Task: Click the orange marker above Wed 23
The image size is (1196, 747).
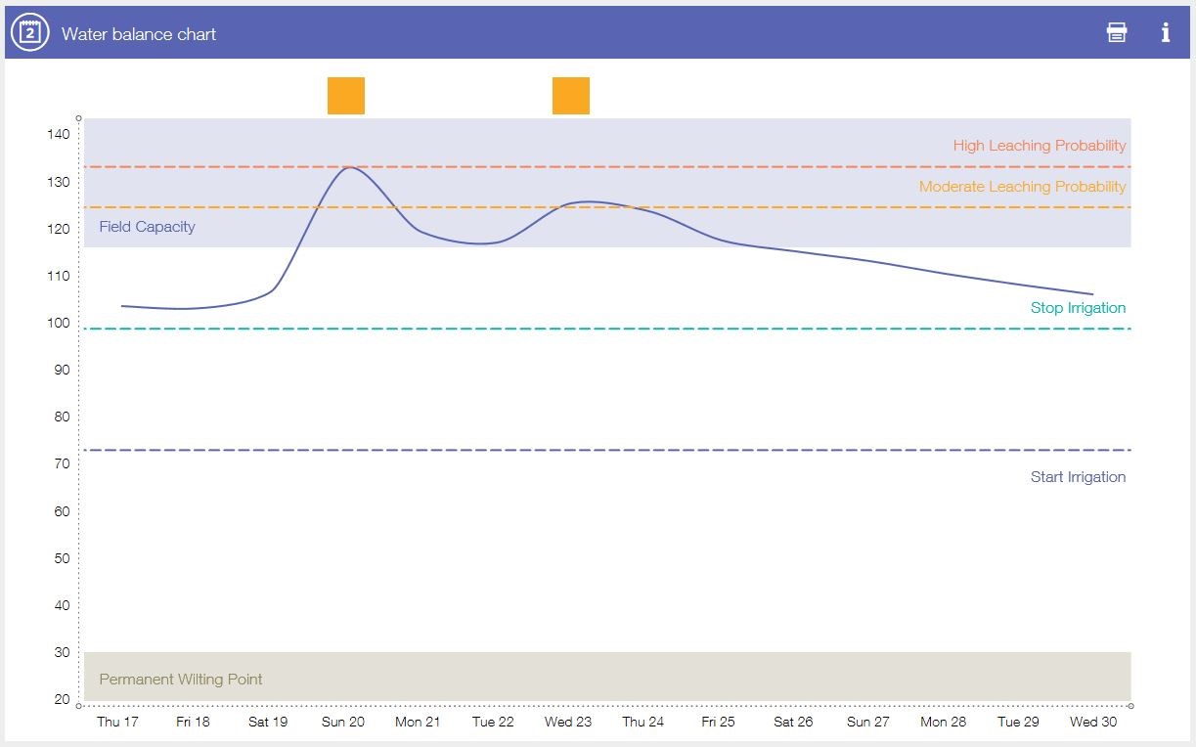Action: 570,96
